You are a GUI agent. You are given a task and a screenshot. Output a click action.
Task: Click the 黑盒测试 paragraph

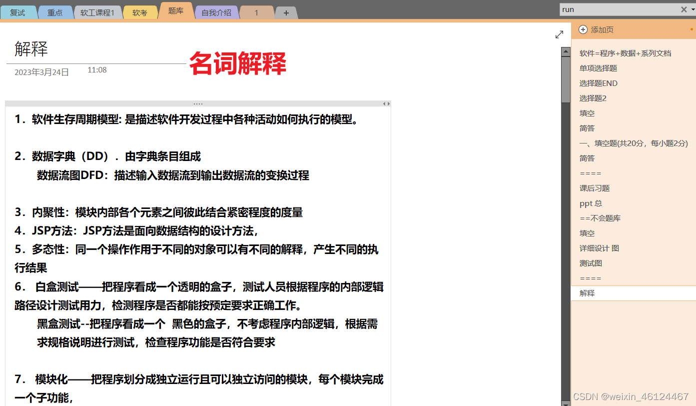pos(207,333)
